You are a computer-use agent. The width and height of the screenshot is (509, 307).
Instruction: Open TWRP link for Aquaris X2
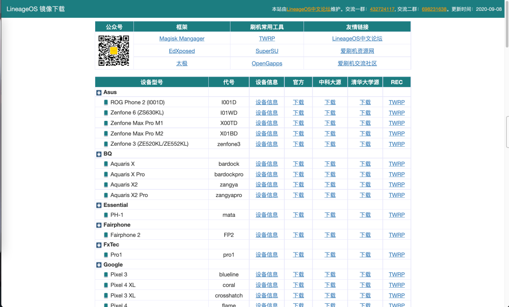397,185
